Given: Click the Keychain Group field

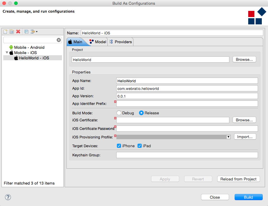Looking at the screenshot, I should pos(187,155).
